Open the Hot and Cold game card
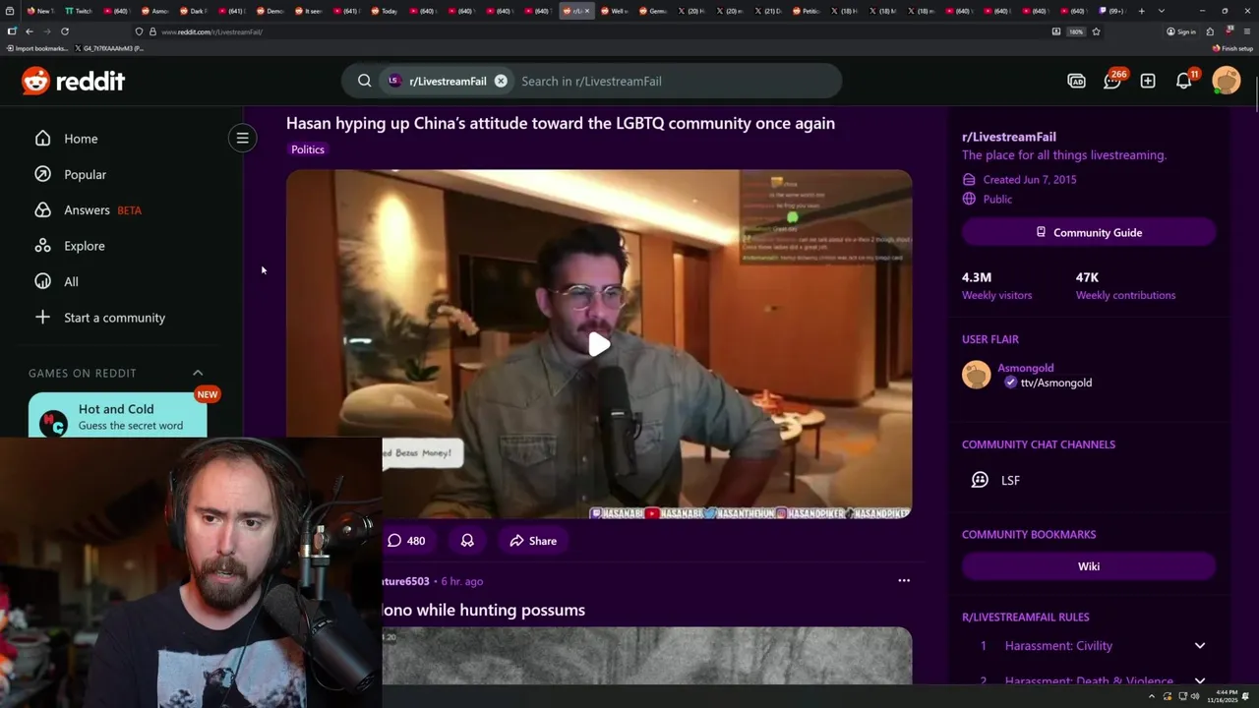 [118, 416]
